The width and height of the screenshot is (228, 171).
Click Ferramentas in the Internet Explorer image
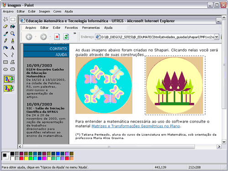(x=91, y=28)
